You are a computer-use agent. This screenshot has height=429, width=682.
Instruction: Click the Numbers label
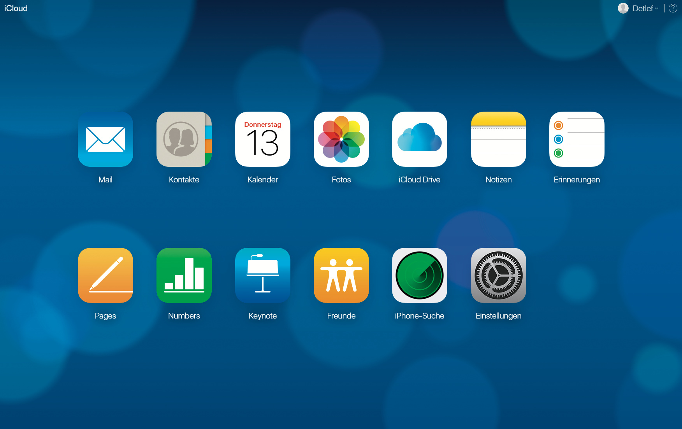point(184,316)
